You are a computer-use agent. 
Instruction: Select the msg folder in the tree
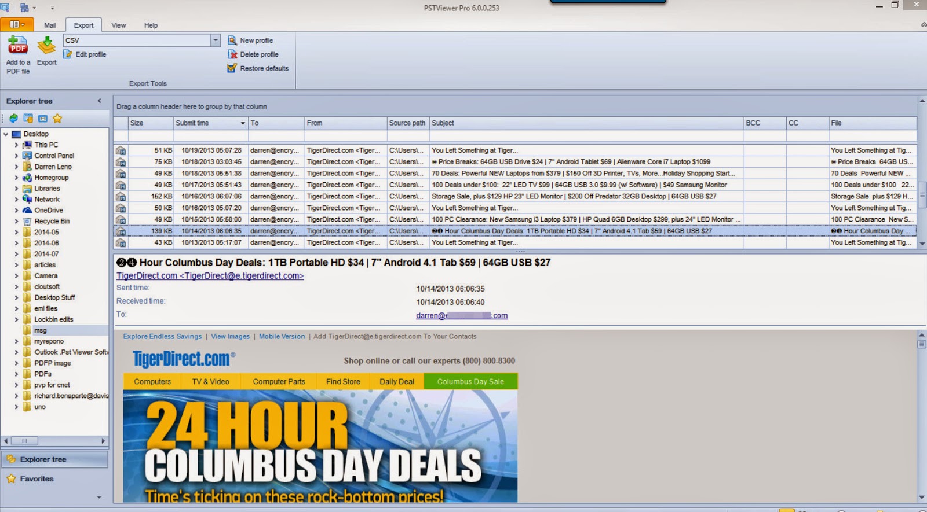[x=40, y=330]
